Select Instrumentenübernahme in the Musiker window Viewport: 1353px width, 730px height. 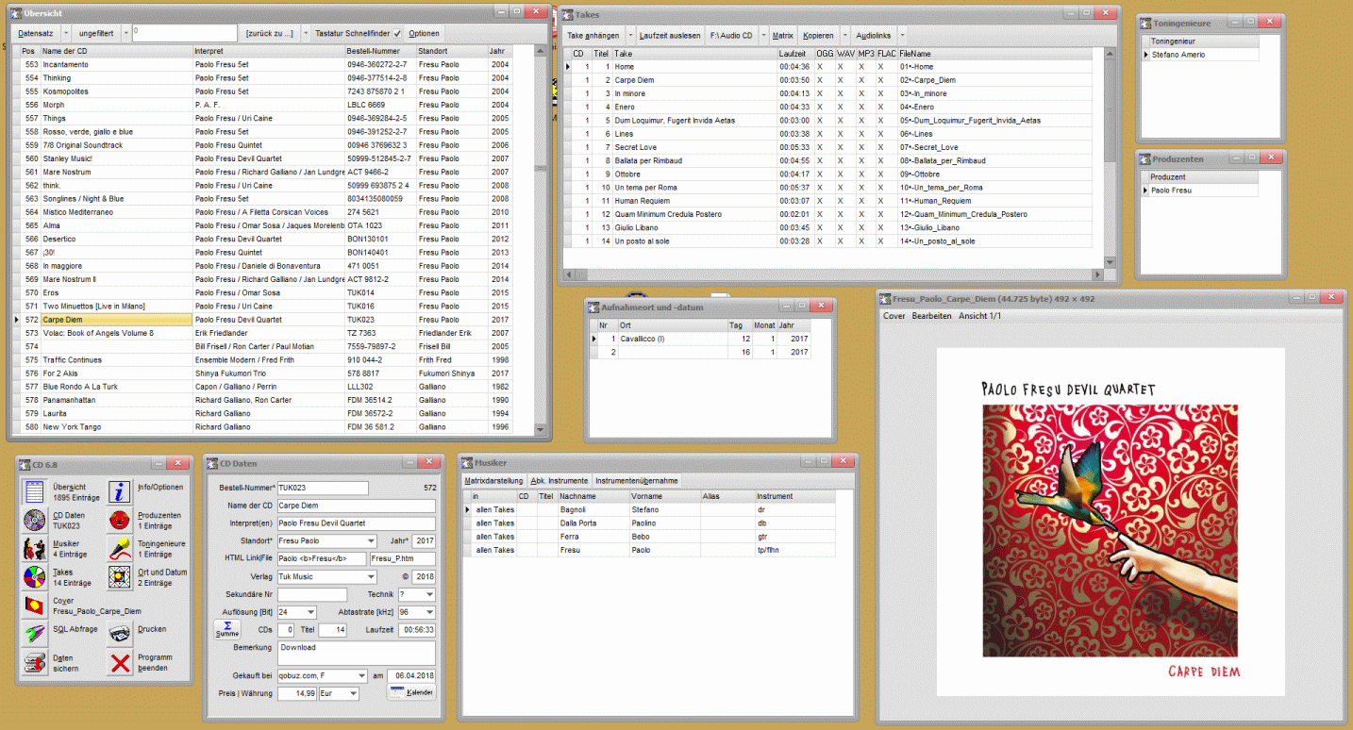tap(637, 481)
